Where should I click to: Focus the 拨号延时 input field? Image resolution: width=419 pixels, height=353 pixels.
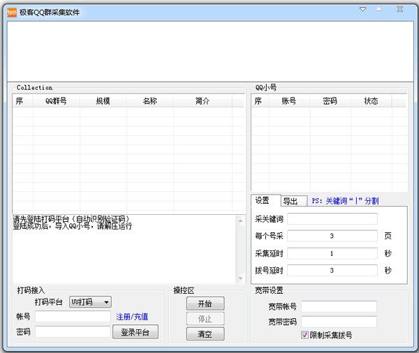[332, 271]
